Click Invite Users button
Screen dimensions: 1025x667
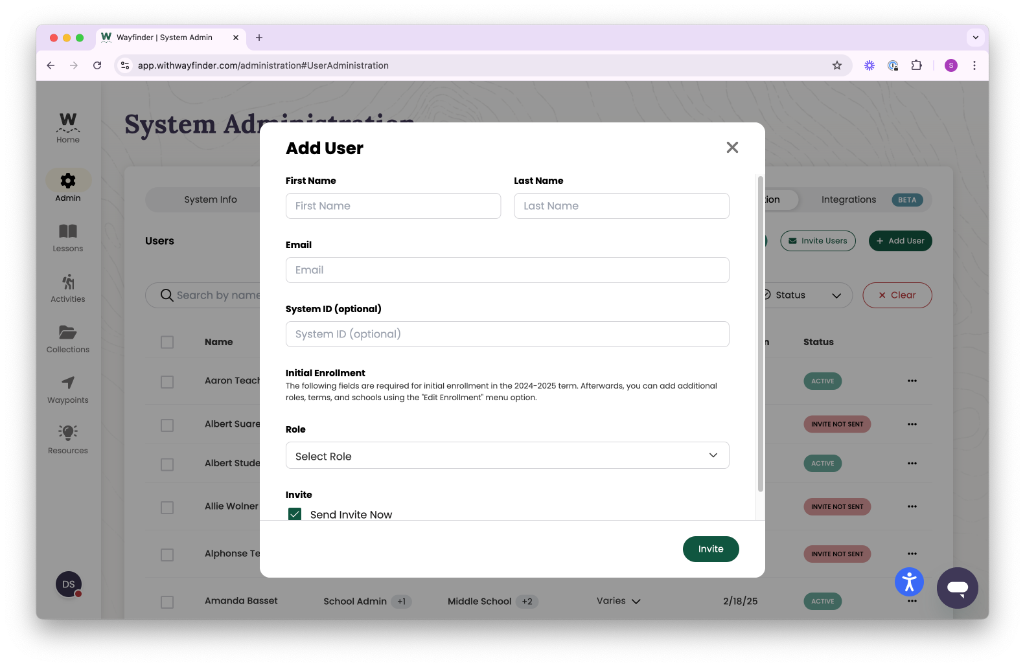tap(818, 241)
